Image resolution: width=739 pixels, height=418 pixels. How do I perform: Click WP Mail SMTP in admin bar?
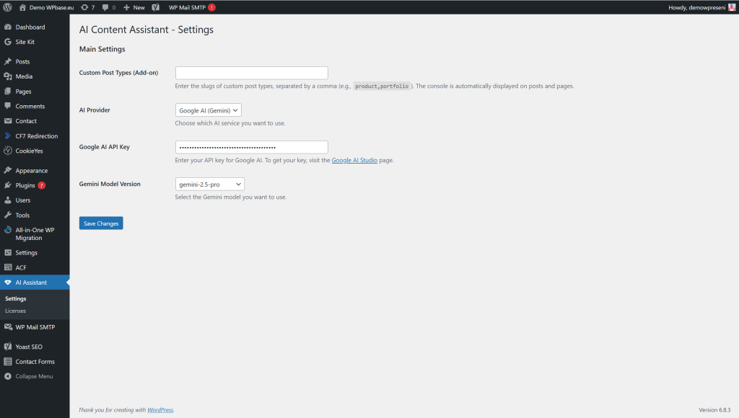[187, 7]
